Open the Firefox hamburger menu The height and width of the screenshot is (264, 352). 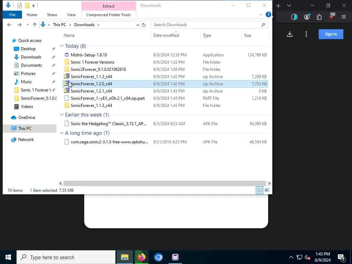344,17
